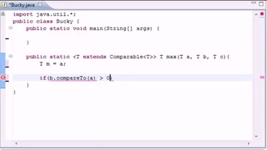Image resolution: width=267 pixels, height=150 pixels.
Task: Click vertical scrollbar down arrow
Action: tap(256, 136)
